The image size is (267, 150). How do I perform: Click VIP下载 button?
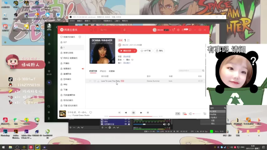[146, 51]
